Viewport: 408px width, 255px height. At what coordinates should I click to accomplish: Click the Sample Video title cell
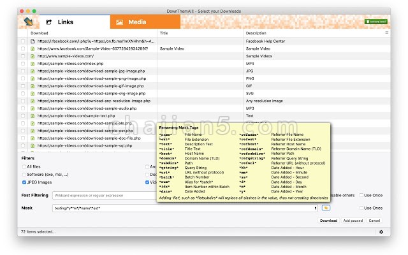(x=171, y=48)
